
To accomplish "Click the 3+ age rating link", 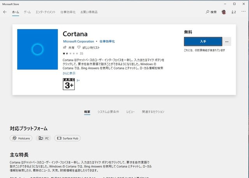I will pyautogui.click(x=78, y=80).
